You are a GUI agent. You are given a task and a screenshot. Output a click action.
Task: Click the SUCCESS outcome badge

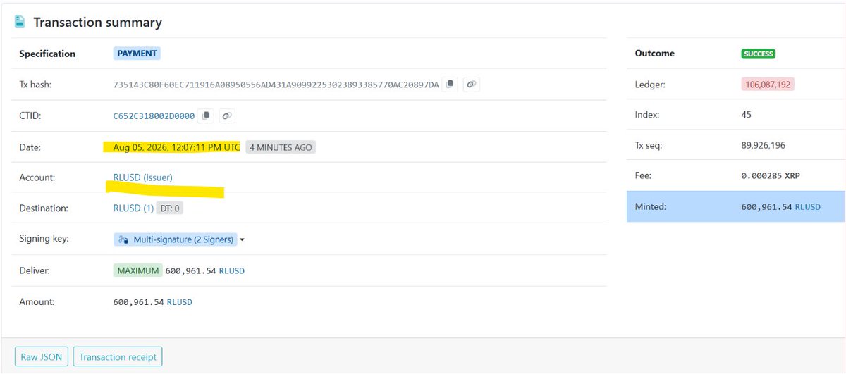coord(758,54)
